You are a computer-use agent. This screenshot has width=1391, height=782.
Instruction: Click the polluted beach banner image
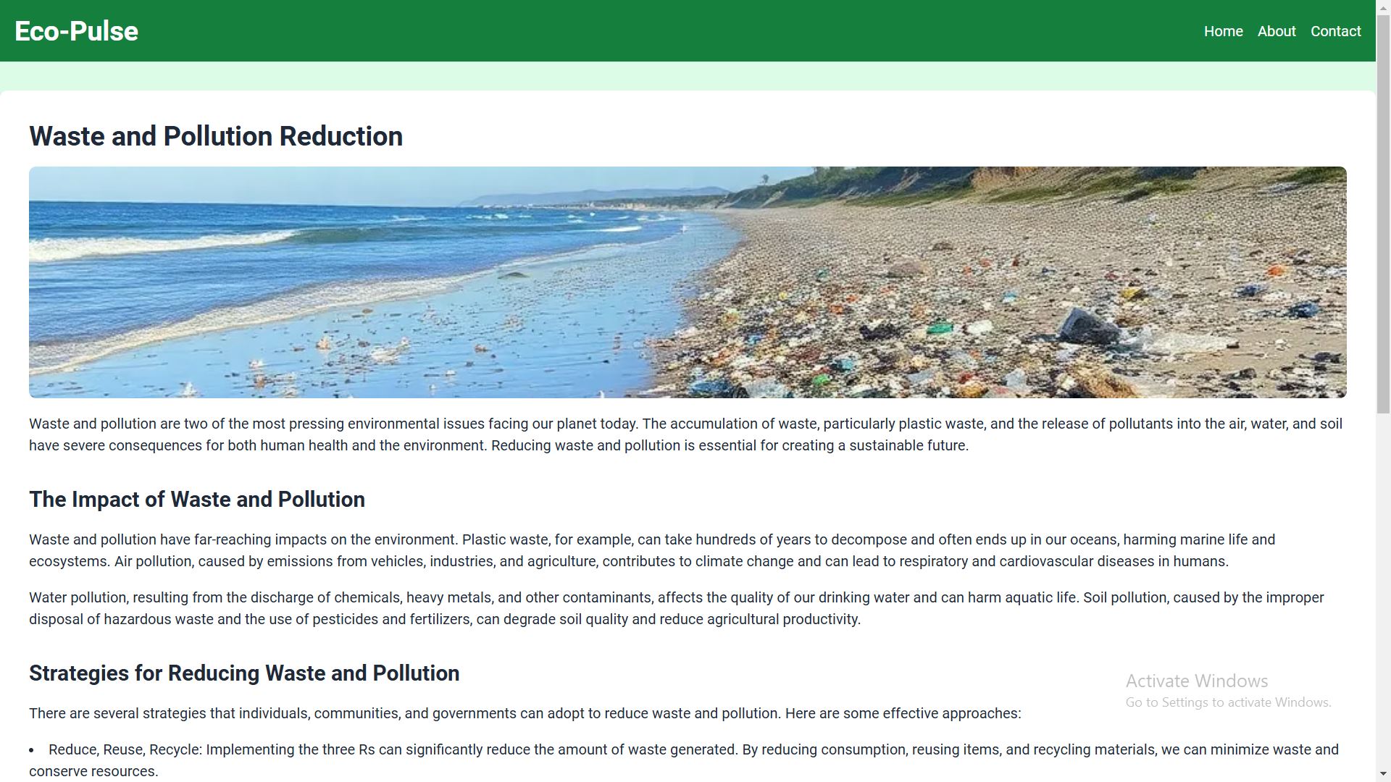tap(688, 282)
